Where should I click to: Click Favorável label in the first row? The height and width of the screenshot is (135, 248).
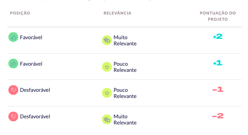(x=31, y=37)
